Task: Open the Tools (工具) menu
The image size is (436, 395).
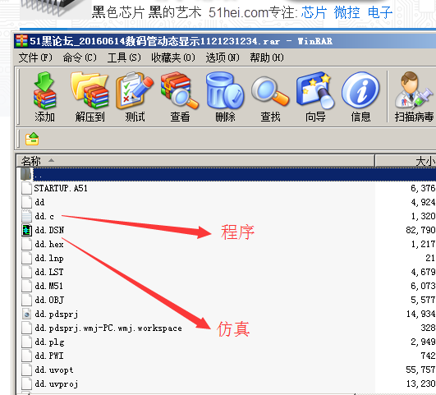Action: [124, 57]
